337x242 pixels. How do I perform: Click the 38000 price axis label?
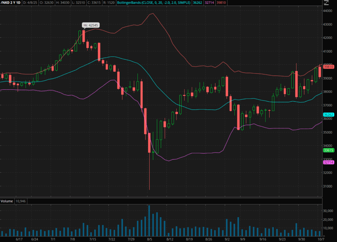[x=328, y=92]
